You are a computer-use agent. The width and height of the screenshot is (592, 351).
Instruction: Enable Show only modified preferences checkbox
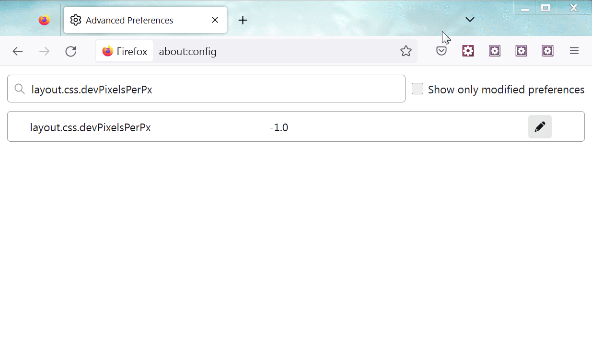tap(418, 89)
